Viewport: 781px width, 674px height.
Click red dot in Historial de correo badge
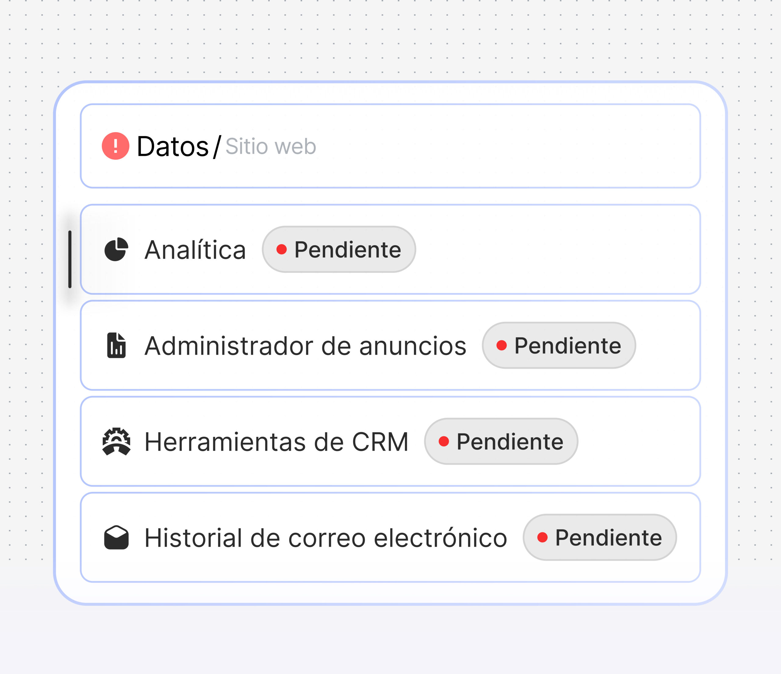point(542,537)
